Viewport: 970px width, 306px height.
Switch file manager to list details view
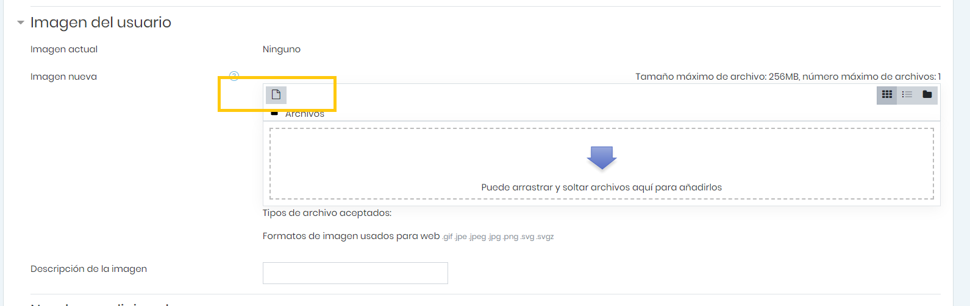click(907, 94)
